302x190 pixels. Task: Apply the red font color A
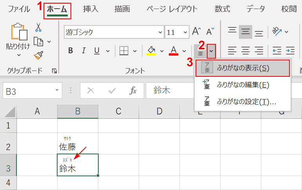[x=174, y=51]
